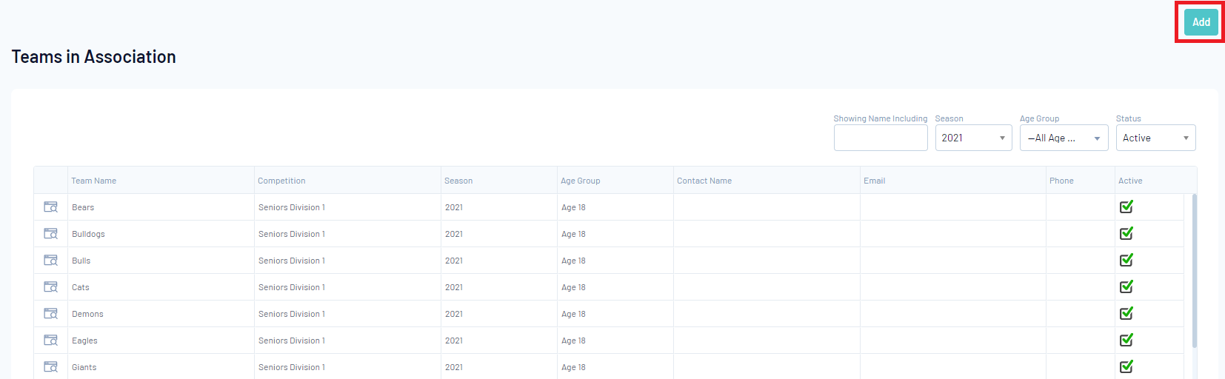This screenshot has height=379, width=1225.
Task: Open the view icon for Bulldogs team
Action: coord(50,234)
